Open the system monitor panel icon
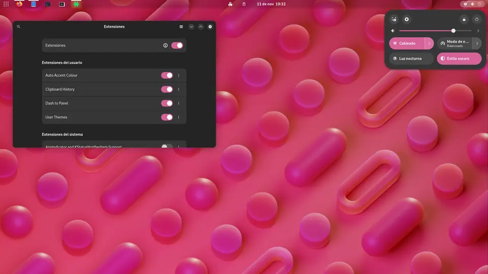This screenshot has width=488, height=274. [x=62, y=4]
